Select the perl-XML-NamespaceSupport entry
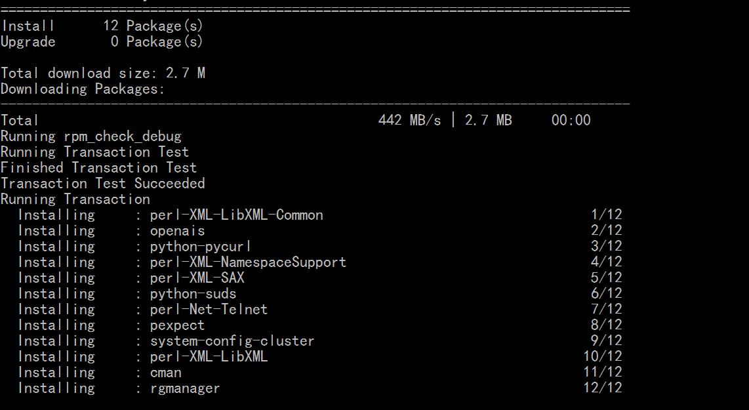Viewport: 749px width, 410px height. pos(248,262)
